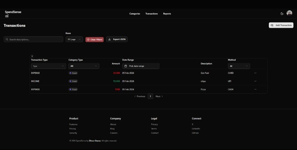Open the Pick date range picker
This screenshot has width=297, height=150.
point(141,66)
